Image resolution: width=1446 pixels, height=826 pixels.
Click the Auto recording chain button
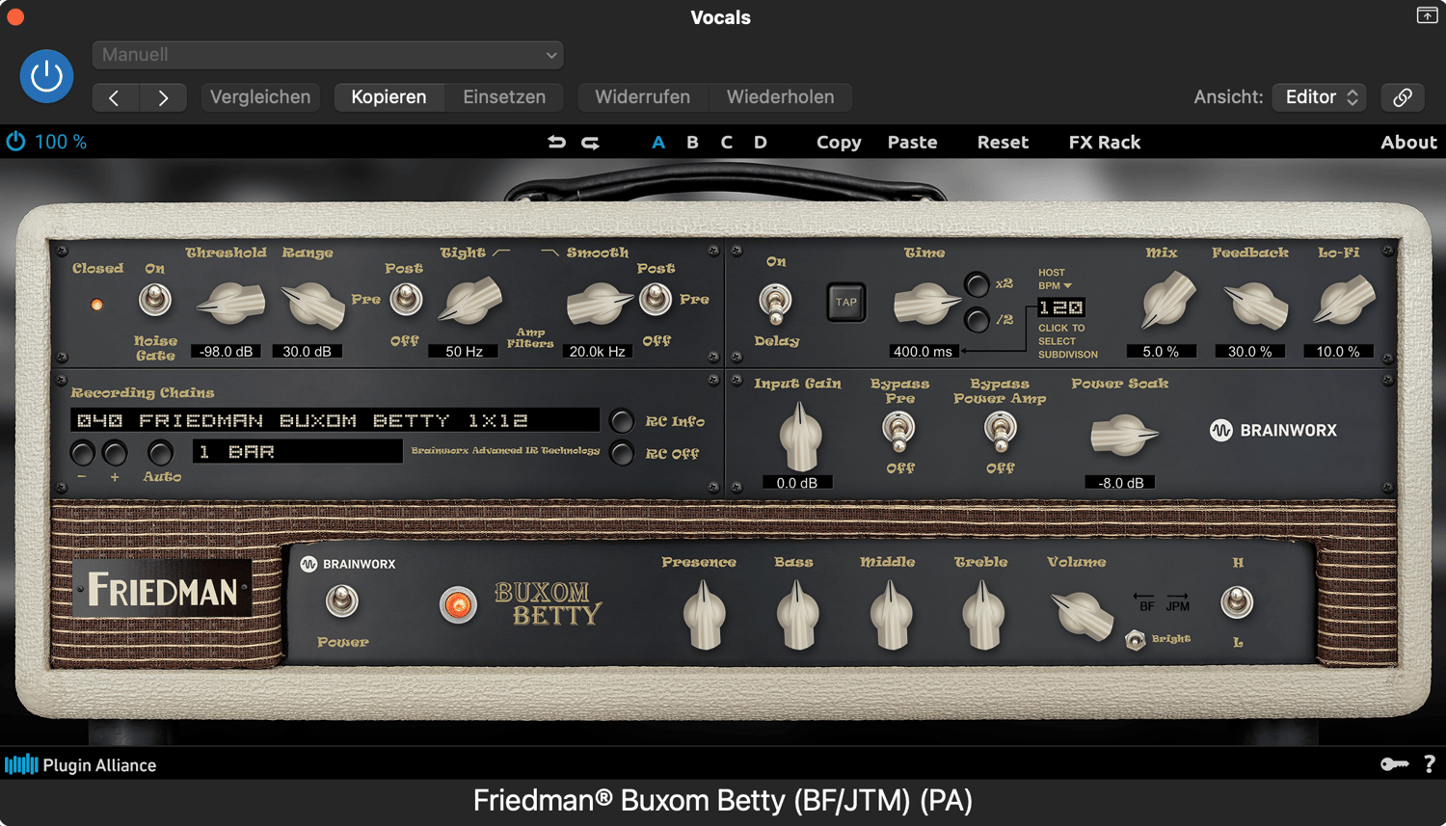pos(160,452)
